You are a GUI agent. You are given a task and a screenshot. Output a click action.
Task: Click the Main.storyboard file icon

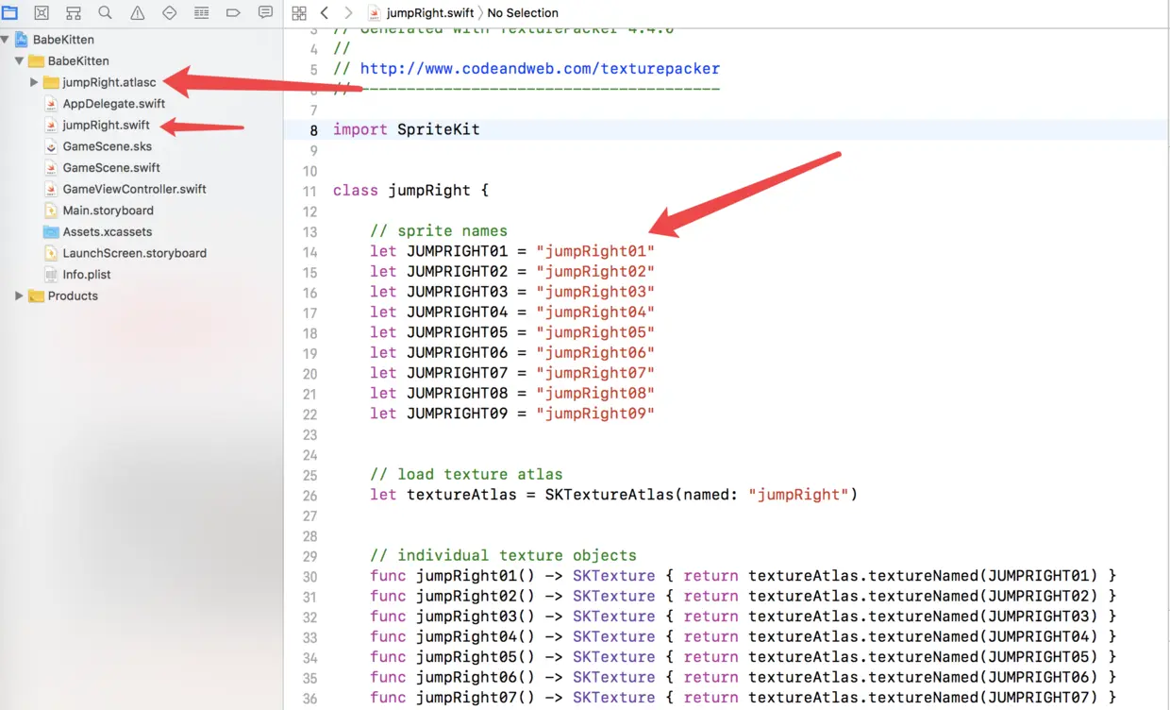point(52,211)
